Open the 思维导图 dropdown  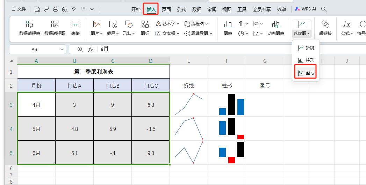click(x=198, y=34)
